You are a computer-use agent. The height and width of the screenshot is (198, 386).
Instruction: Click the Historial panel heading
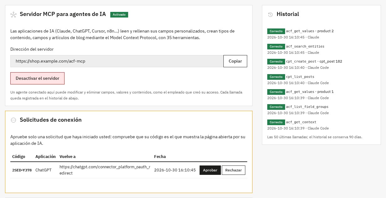288,14
